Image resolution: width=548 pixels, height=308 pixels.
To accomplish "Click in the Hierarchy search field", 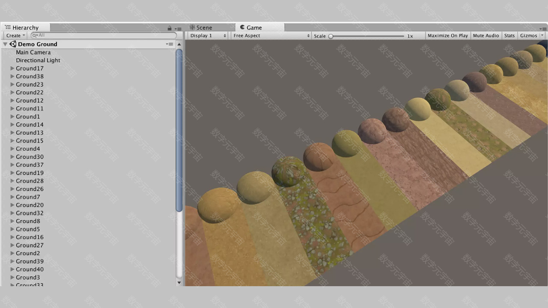I will coord(104,36).
